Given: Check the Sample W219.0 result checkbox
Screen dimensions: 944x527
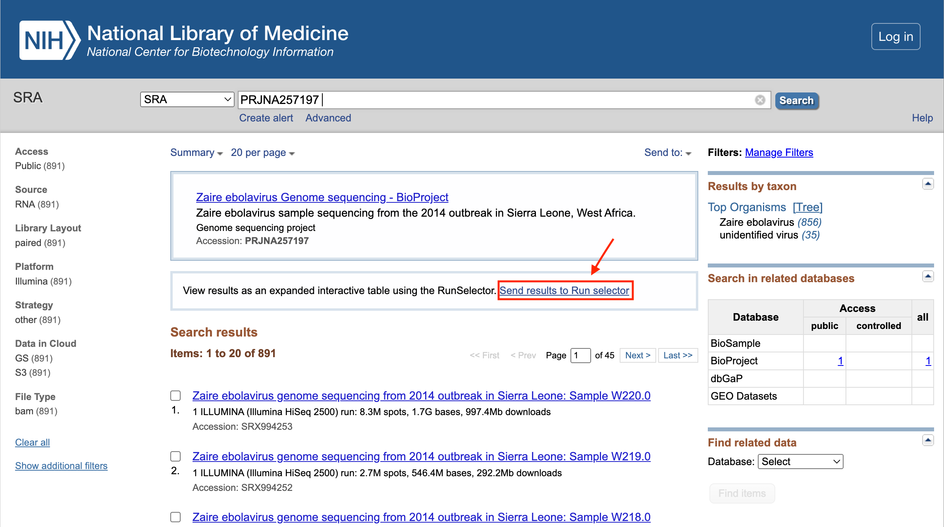Looking at the screenshot, I should pos(175,456).
